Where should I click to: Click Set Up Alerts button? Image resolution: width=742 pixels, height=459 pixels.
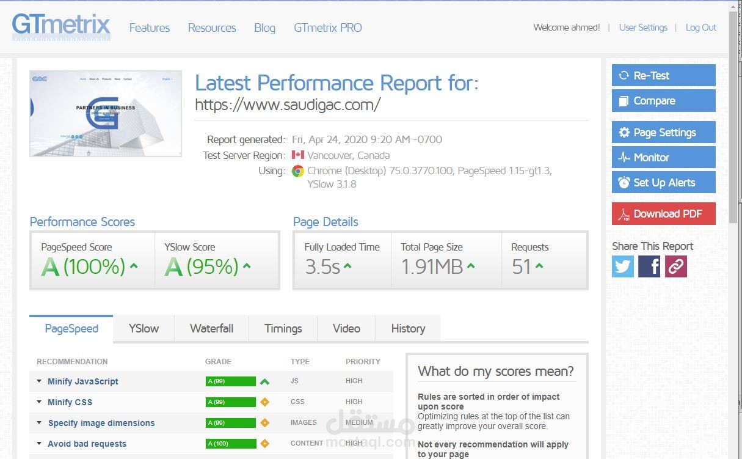pos(664,182)
